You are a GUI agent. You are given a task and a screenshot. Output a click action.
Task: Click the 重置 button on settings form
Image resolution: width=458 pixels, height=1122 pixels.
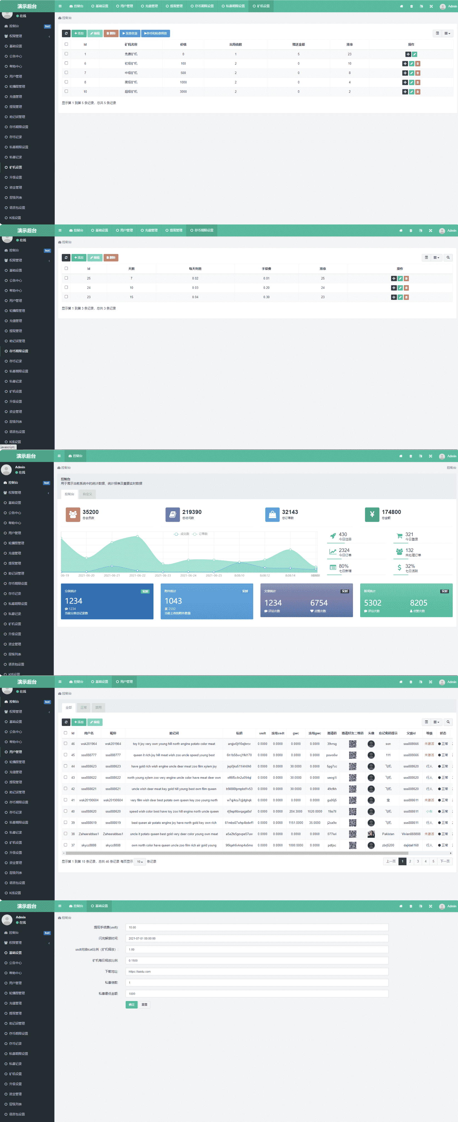click(x=145, y=1005)
